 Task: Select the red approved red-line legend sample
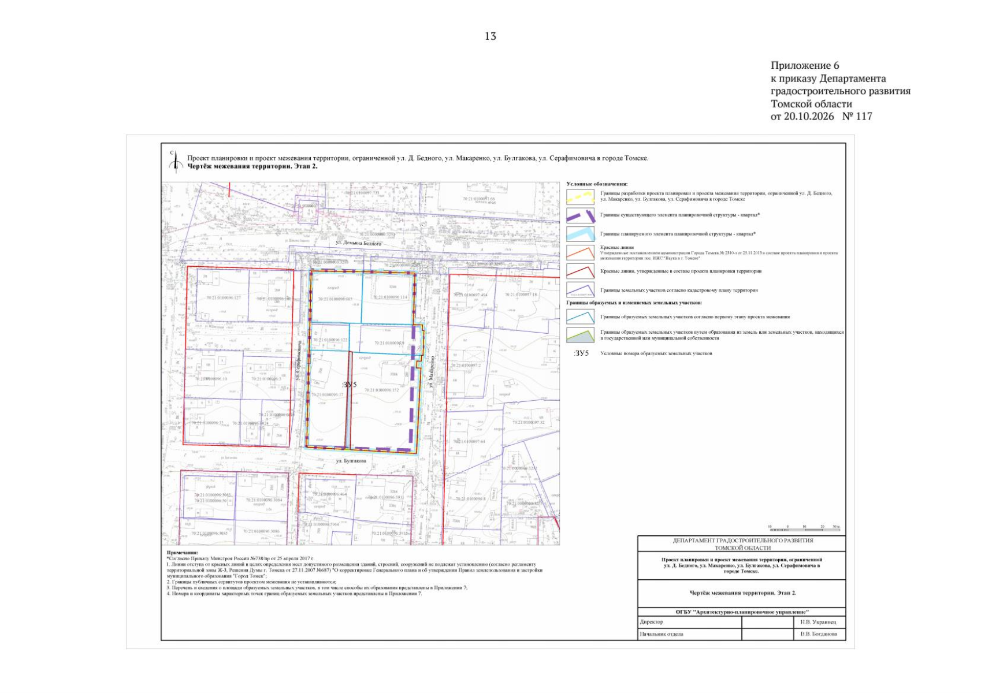[x=581, y=271]
